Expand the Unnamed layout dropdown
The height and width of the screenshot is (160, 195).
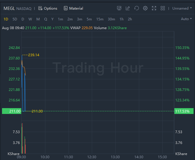coord(182,8)
